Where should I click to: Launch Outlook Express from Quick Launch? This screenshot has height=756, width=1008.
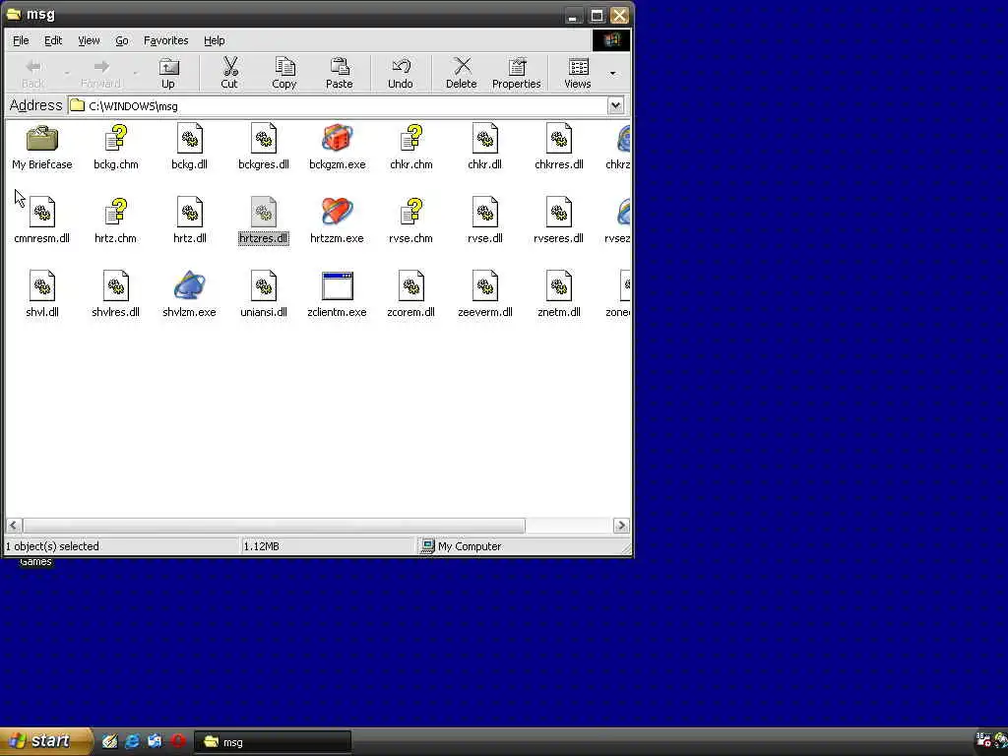[155, 741]
